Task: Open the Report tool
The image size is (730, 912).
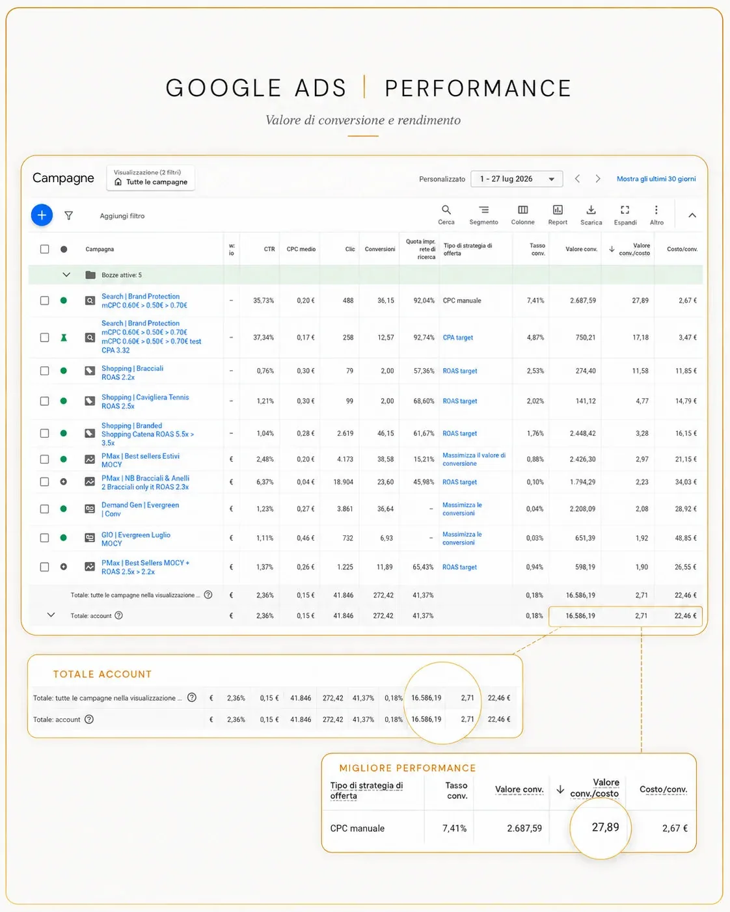Action: [558, 215]
